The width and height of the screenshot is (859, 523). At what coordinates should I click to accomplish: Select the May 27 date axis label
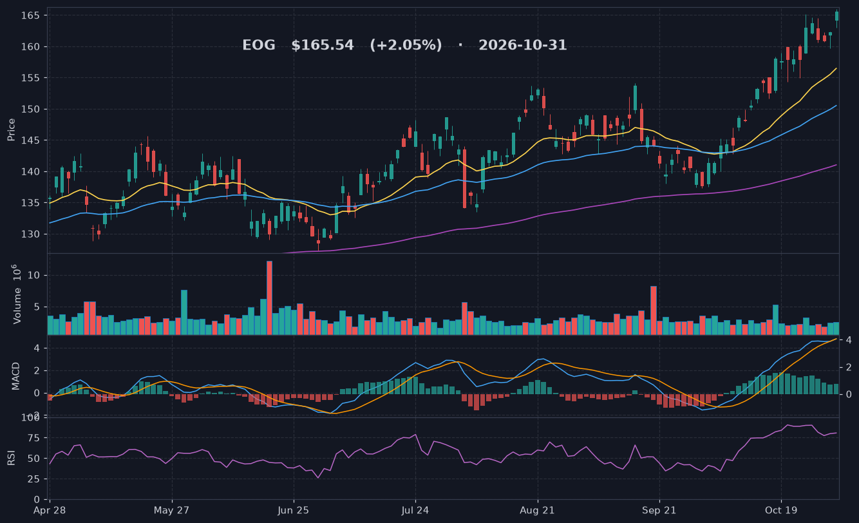click(172, 510)
